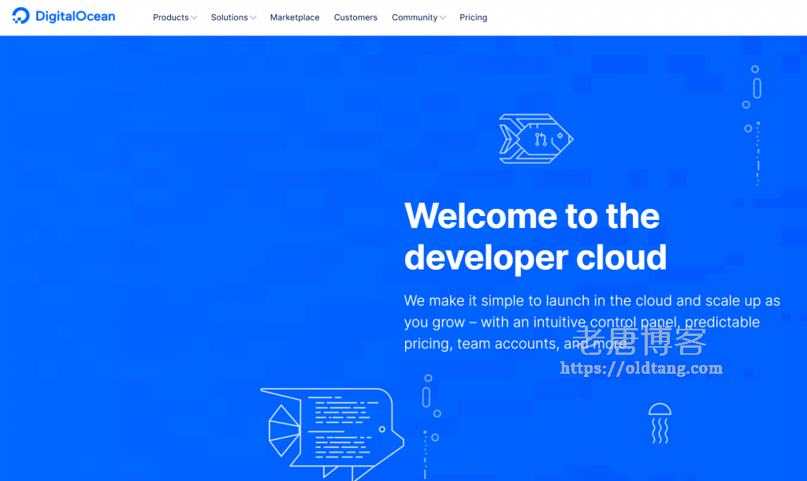Click the 'Welcome to the developer cloud' heading
The height and width of the screenshot is (481, 807).
click(535, 237)
